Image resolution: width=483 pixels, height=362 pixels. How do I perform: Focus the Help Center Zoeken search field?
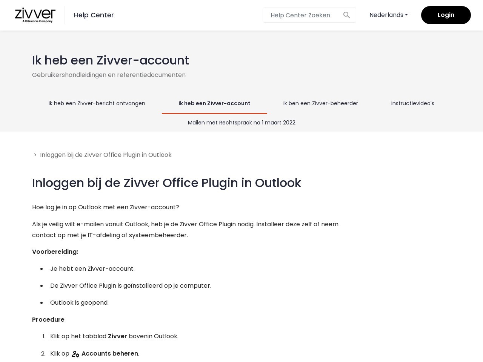[302, 15]
